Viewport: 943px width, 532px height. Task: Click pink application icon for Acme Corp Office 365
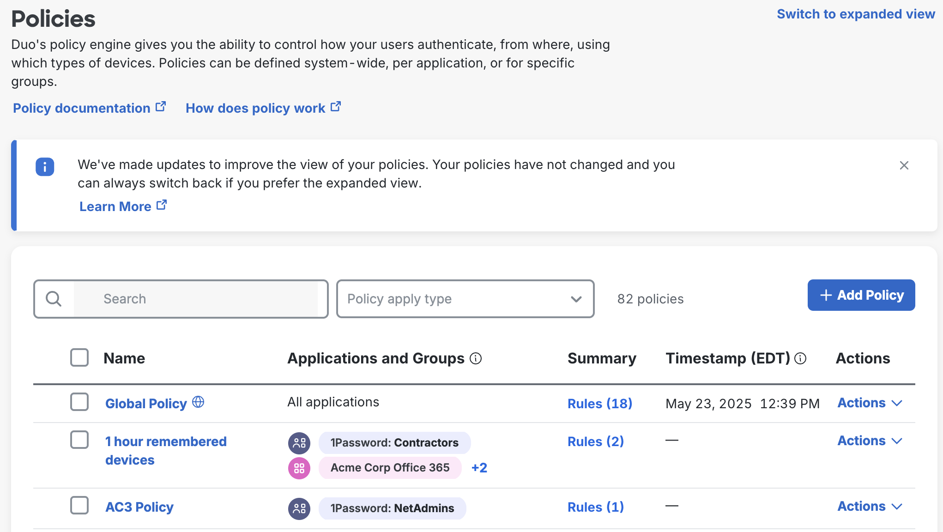299,468
